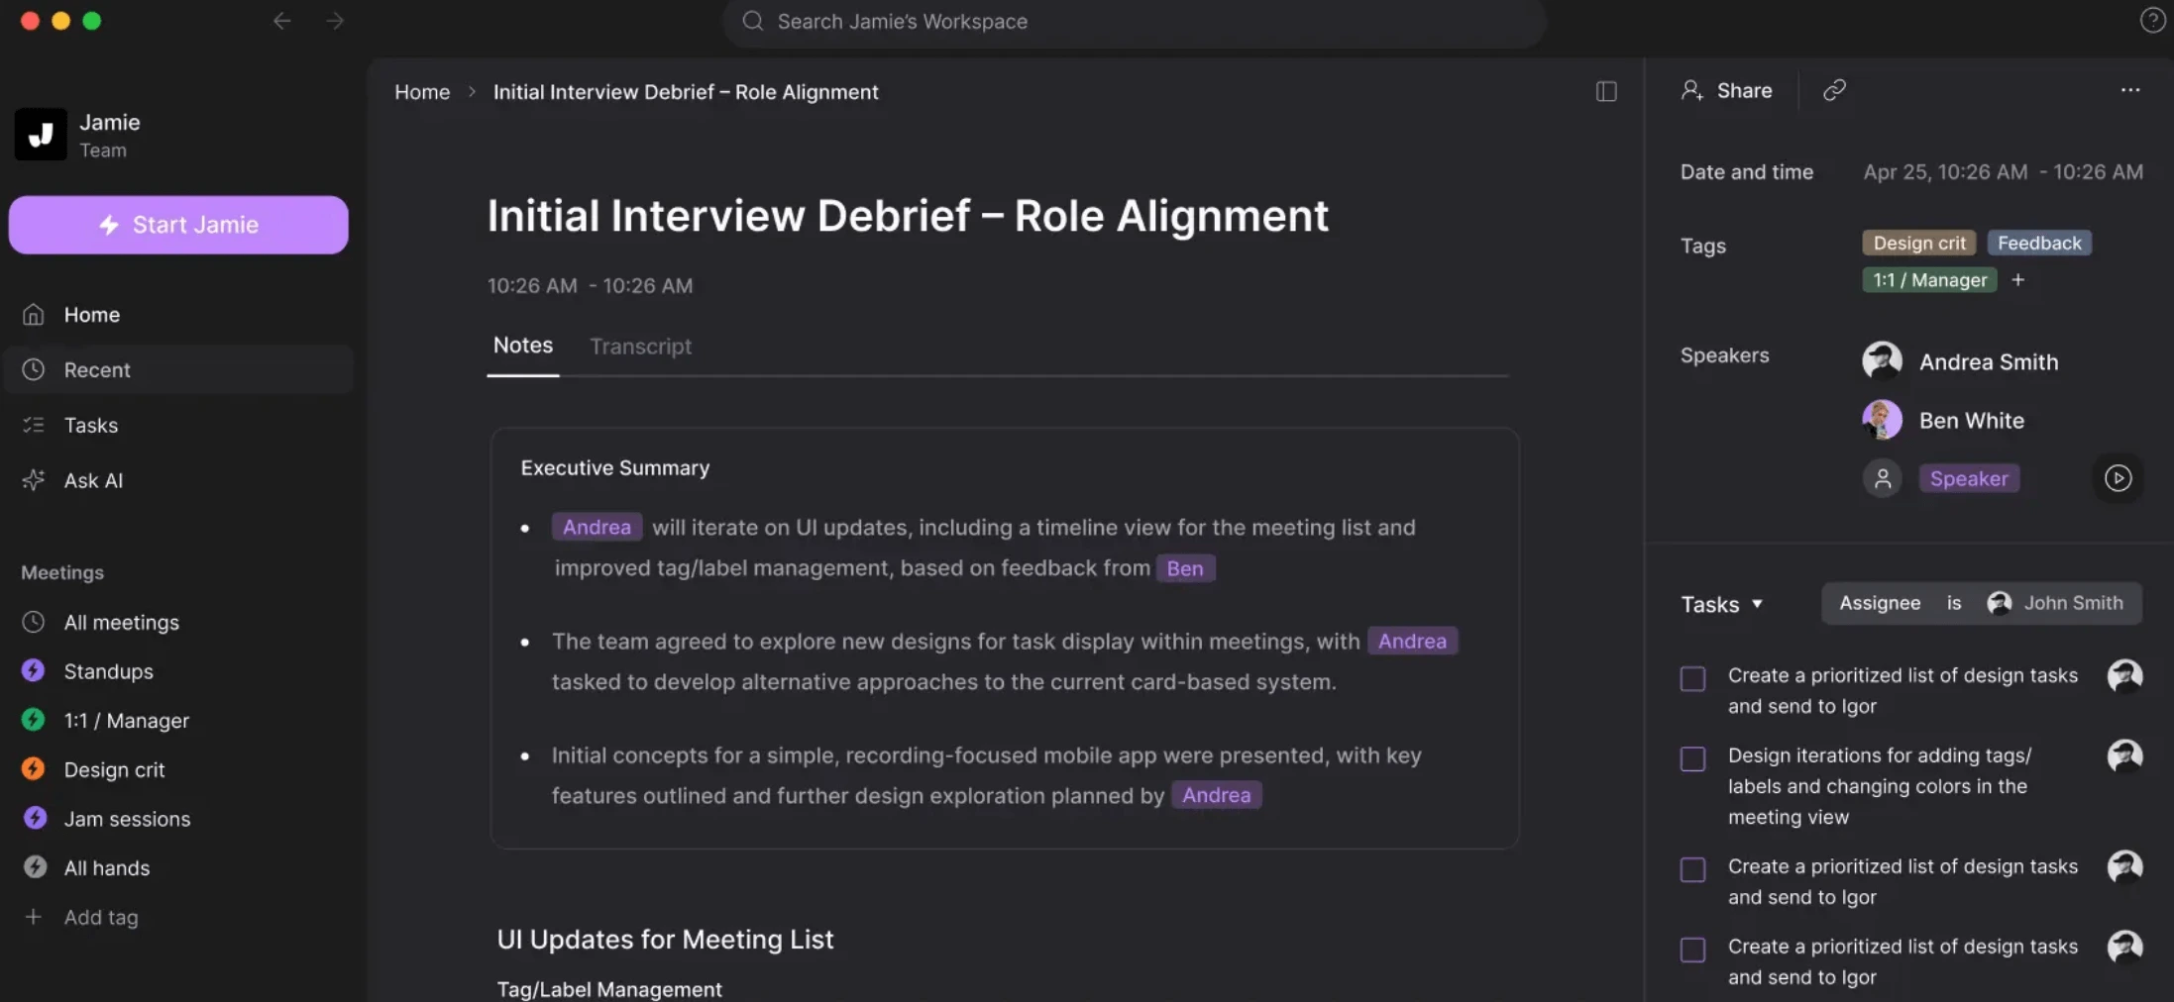This screenshot has width=2174, height=1002.
Task: Click the Andrea mention in first bullet
Action: click(597, 527)
